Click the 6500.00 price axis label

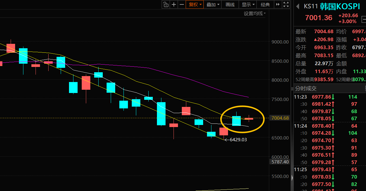click(280, 138)
